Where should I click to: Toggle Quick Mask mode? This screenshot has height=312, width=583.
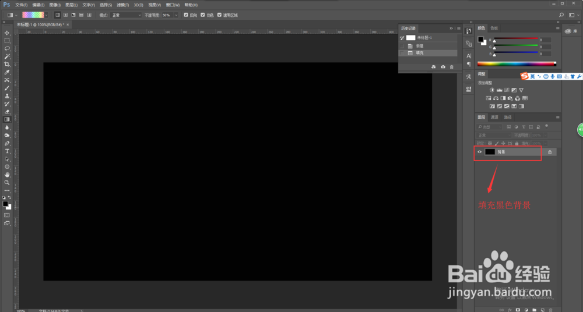click(x=6, y=215)
